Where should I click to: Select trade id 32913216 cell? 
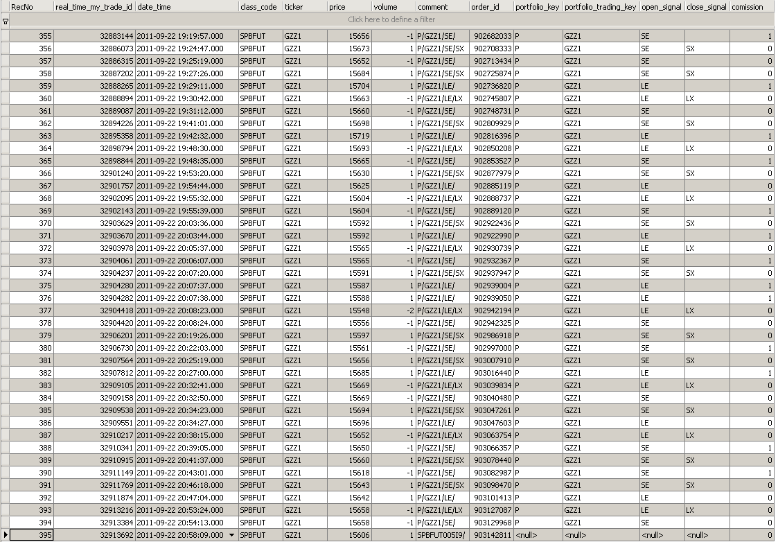[x=94, y=510]
